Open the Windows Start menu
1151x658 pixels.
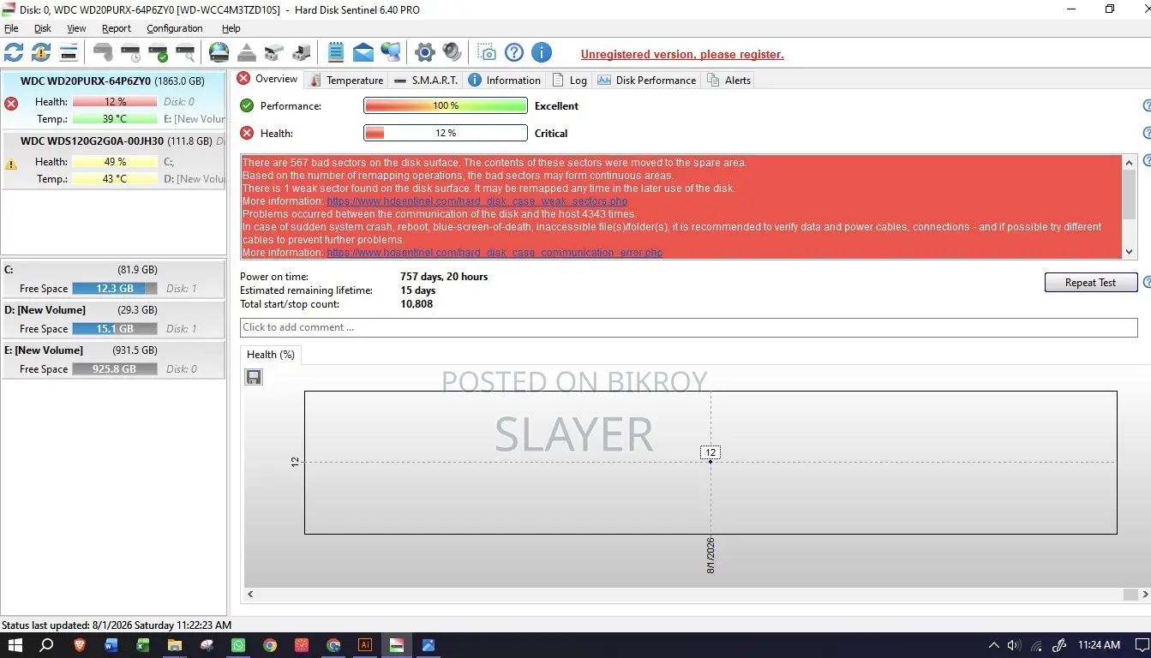pos(15,645)
